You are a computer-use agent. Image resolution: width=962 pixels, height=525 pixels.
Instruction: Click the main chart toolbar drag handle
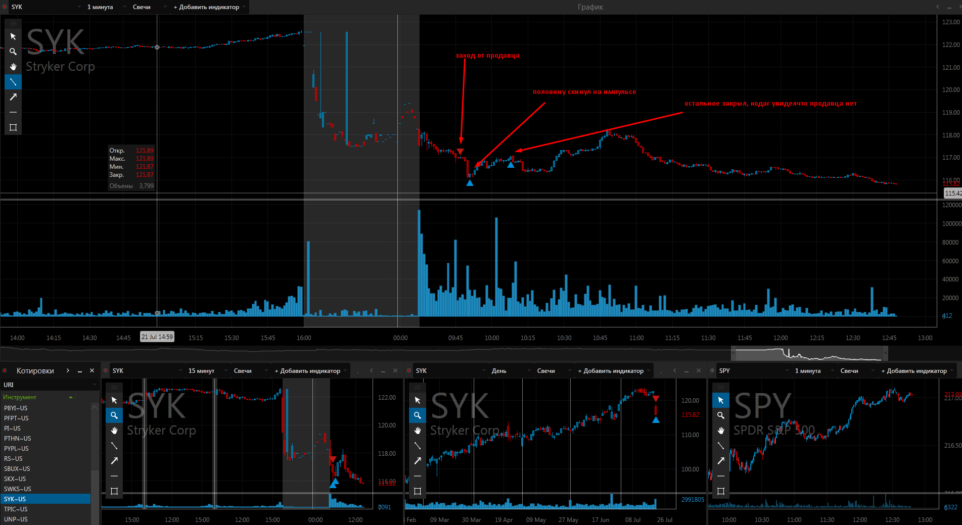13,23
